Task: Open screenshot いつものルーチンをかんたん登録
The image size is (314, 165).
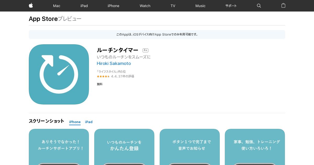Action: 124,147
